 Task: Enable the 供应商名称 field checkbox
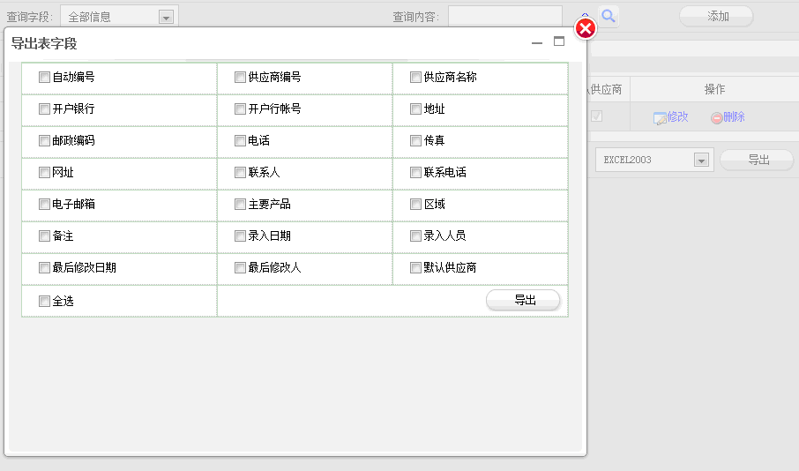(x=416, y=78)
